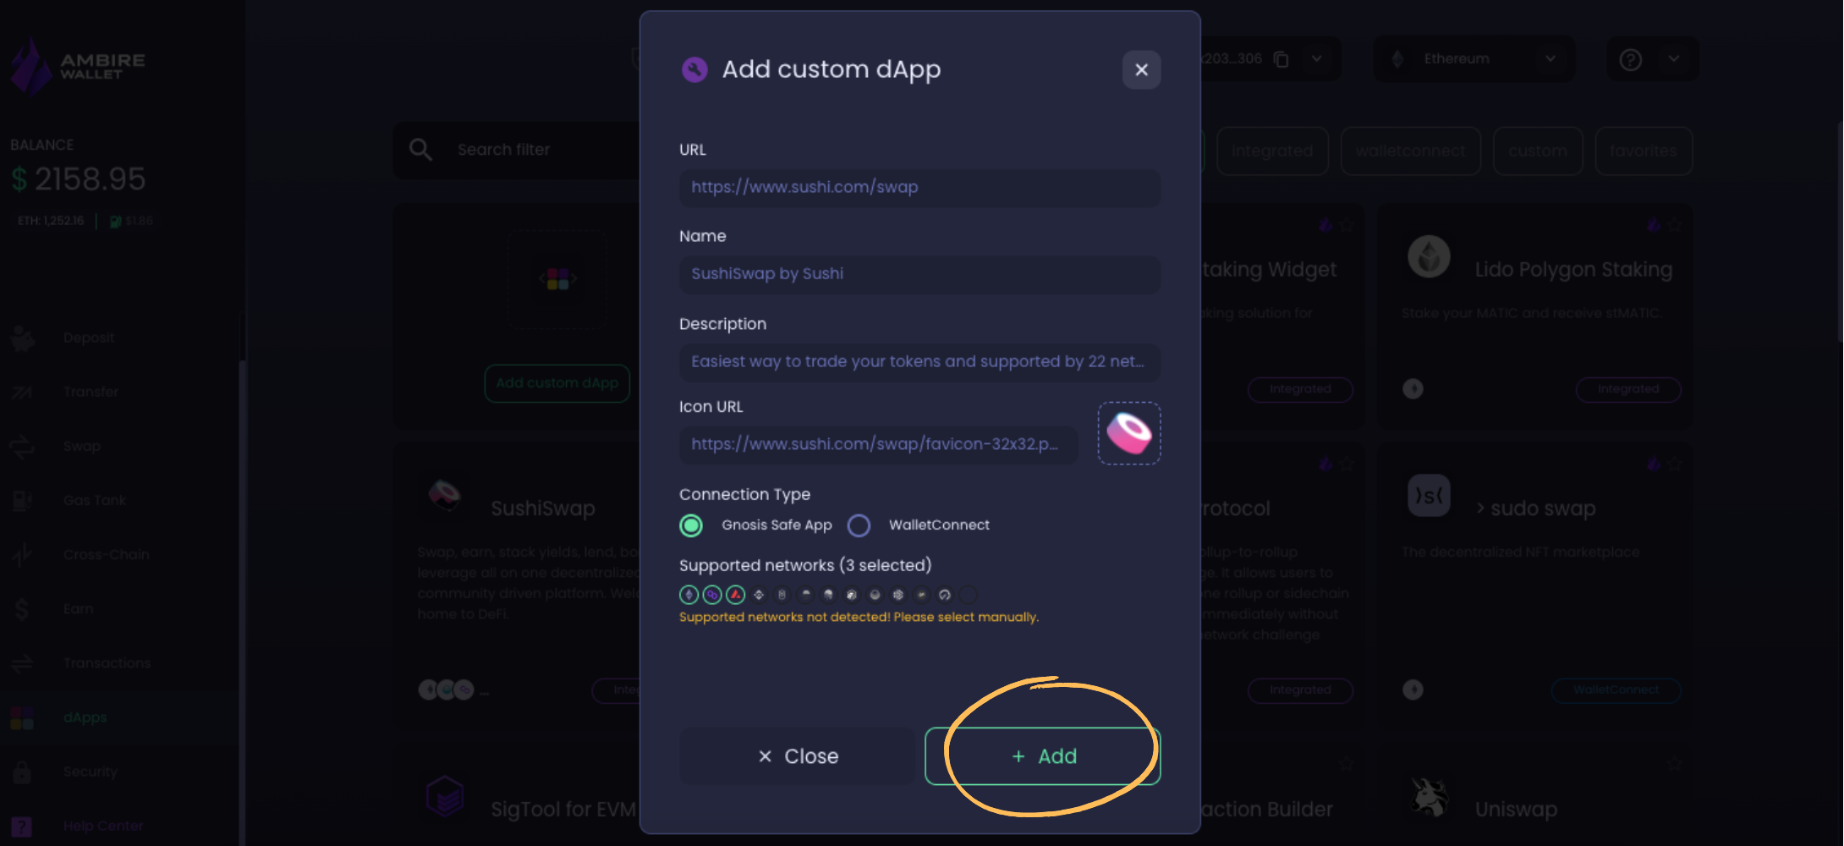Click the purple wrench dApp icon
This screenshot has height=846, width=1844.
[694, 69]
